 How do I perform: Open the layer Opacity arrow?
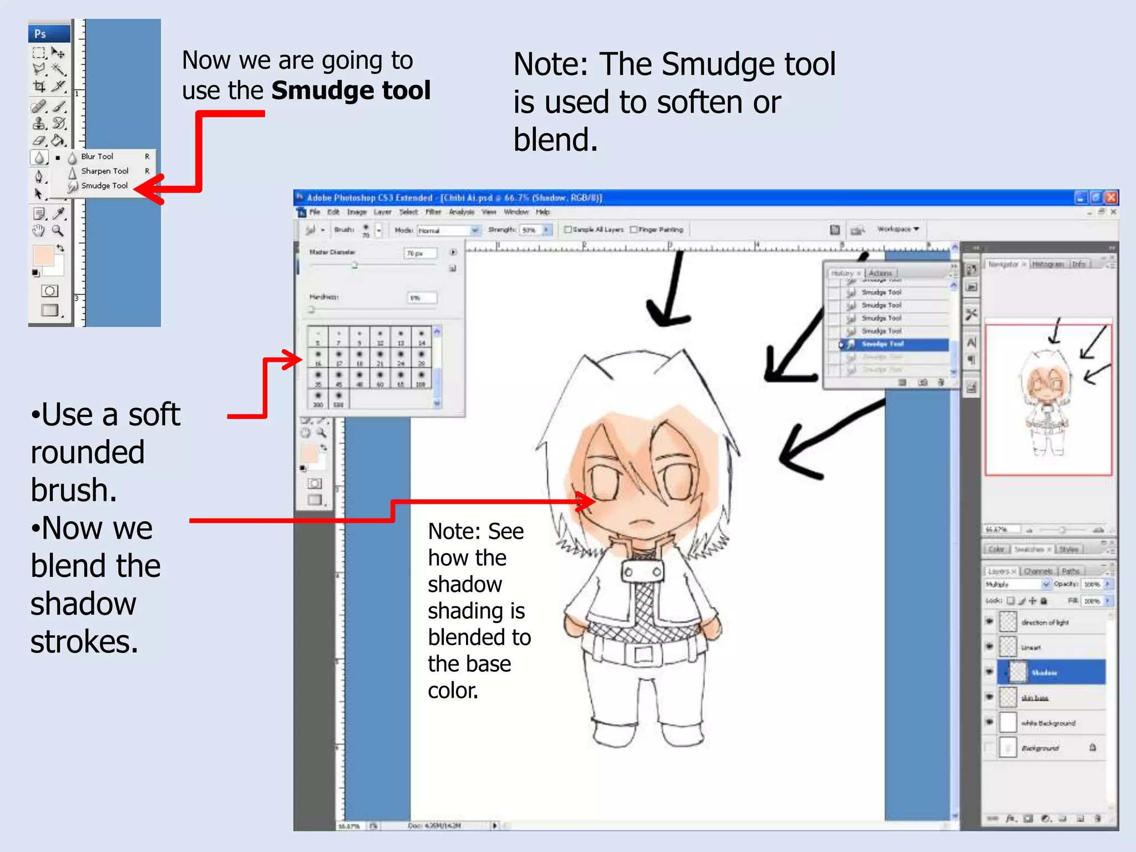click(1108, 584)
